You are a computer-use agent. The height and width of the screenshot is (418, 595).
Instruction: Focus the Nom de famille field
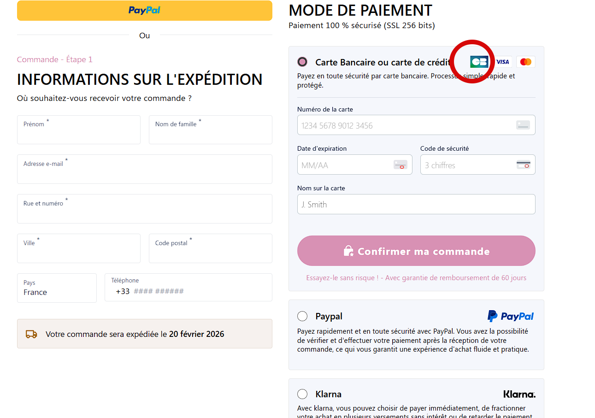211,130
